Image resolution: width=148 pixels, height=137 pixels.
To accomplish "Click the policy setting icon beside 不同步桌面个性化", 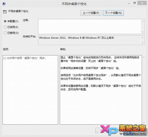I will (x=5, y=12).
